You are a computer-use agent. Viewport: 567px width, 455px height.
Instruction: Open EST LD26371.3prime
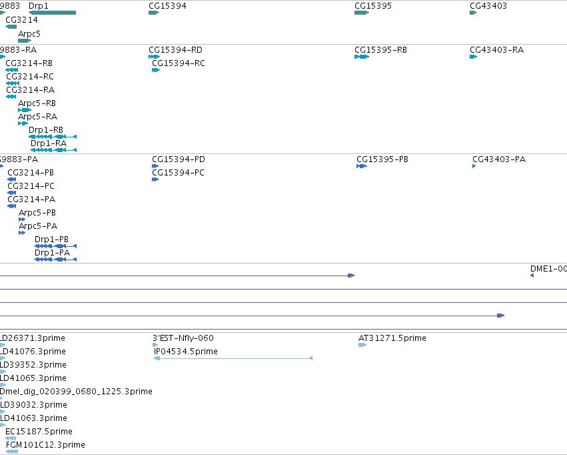pos(33,338)
